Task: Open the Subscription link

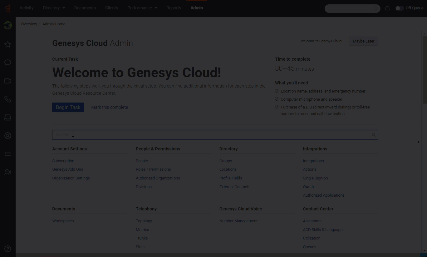Action: pos(63,161)
